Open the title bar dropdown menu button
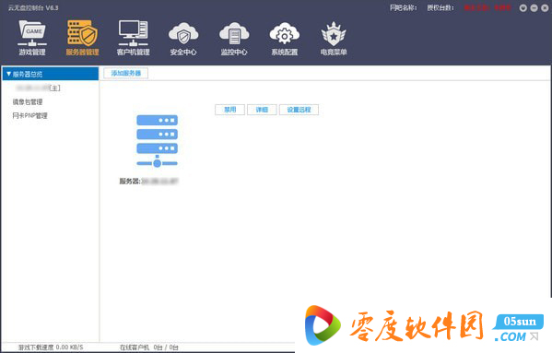 (x=523, y=7)
